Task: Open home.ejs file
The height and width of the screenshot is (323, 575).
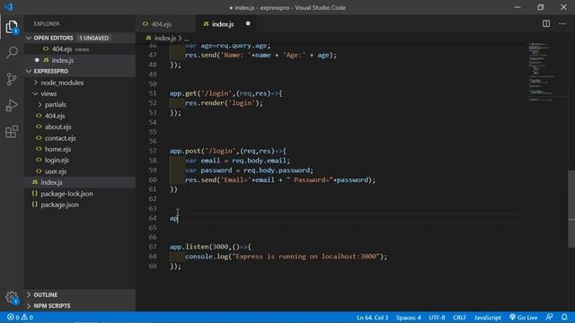Action: point(57,149)
